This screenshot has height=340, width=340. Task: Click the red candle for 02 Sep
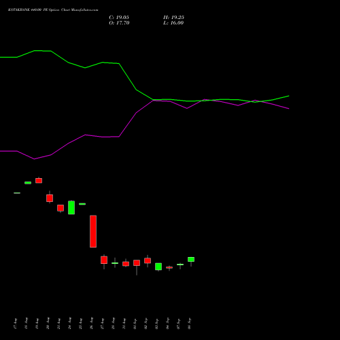(148, 260)
